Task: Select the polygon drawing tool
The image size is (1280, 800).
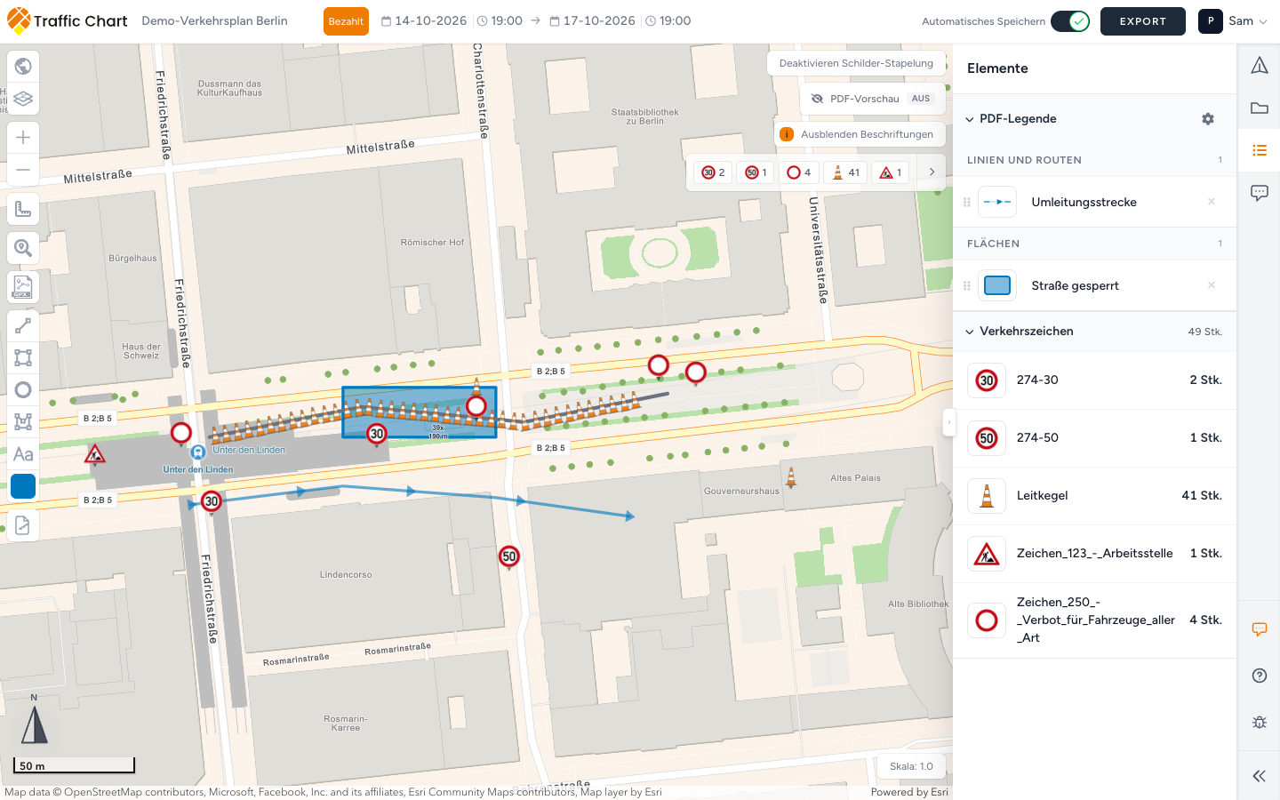Action: (23, 422)
